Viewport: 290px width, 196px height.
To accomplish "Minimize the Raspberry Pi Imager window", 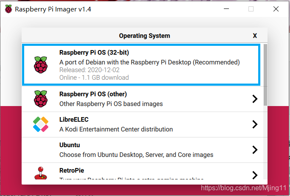I will pyautogui.click(x=226, y=9).
